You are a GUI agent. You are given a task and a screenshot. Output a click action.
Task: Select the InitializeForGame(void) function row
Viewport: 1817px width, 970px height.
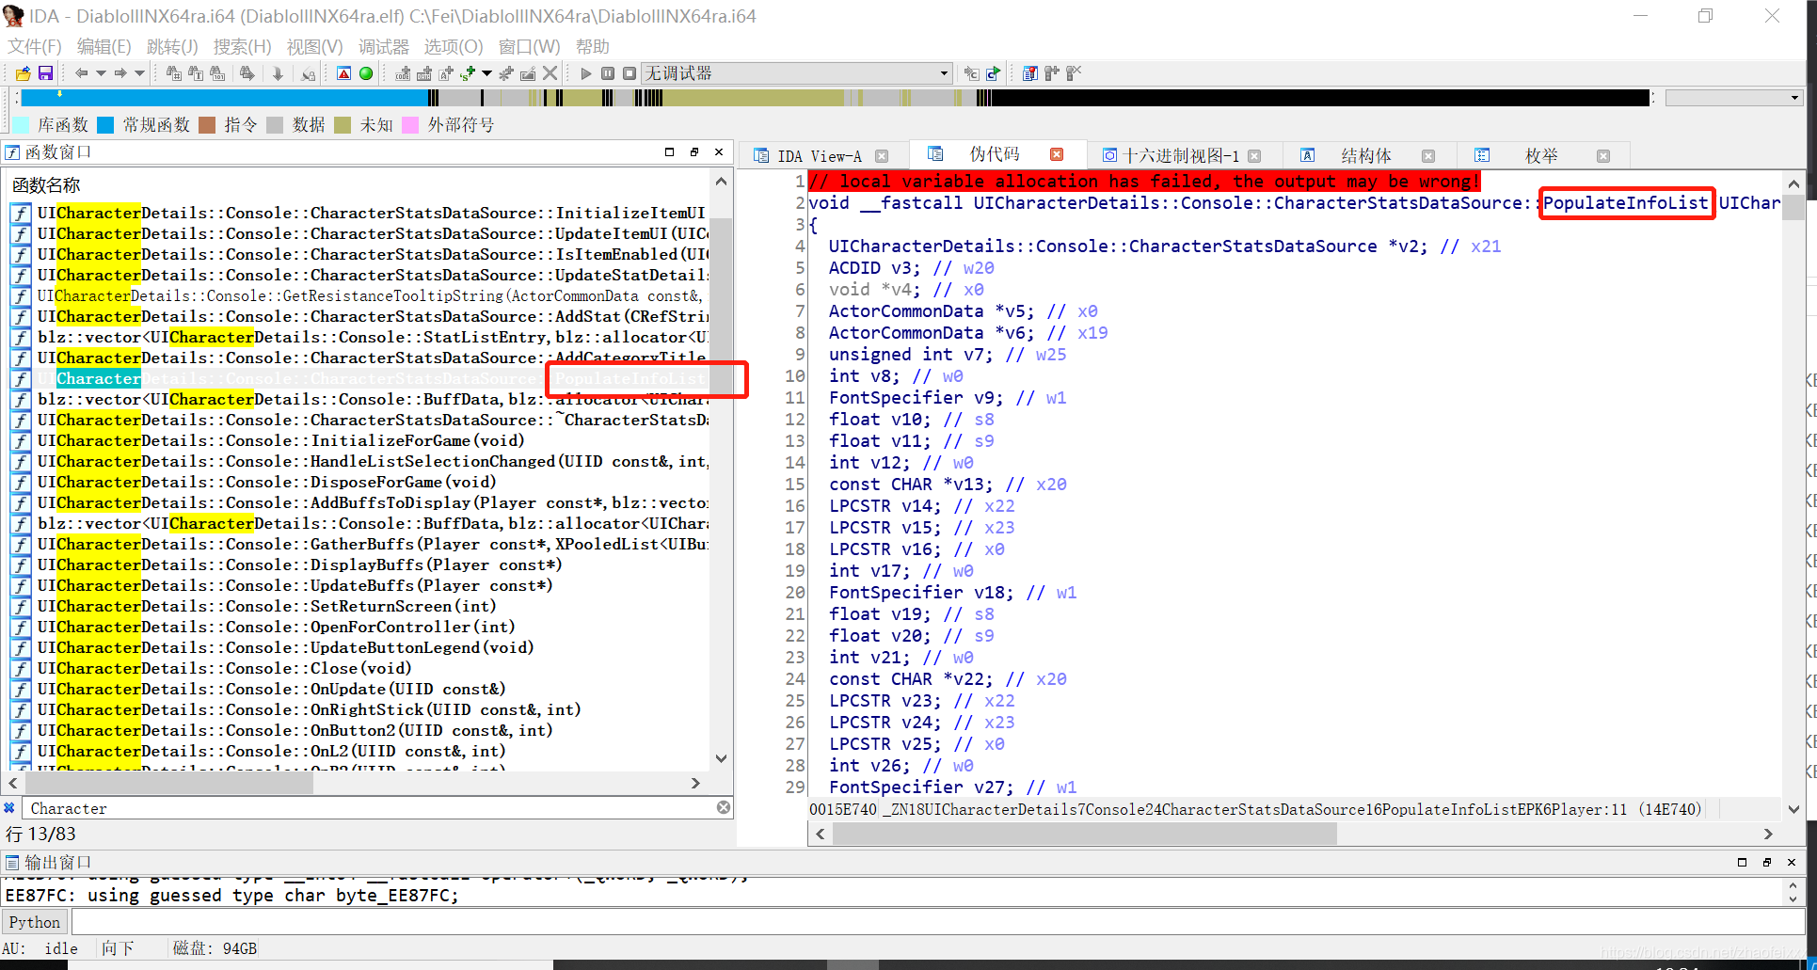pos(359,440)
